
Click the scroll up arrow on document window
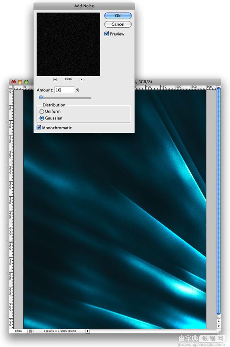[219, 321]
